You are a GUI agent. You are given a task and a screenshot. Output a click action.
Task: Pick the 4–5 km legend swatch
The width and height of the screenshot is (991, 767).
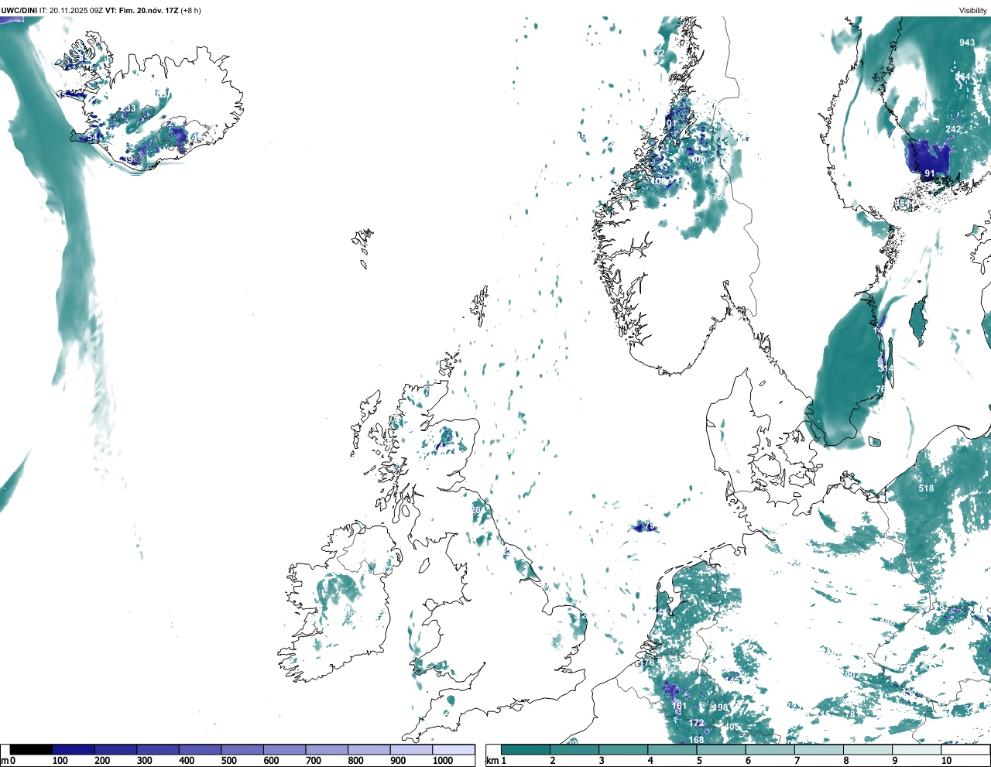[672, 750]
